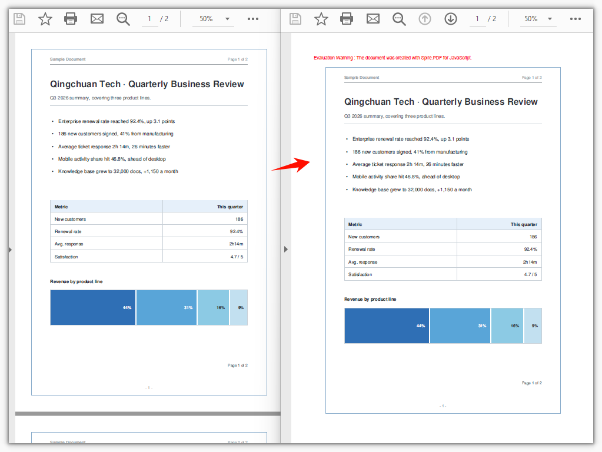The image size is (602, 452).
Task: Click the red Evaluation Warning text
Action: pyautogui.click(x=393, y=58)
